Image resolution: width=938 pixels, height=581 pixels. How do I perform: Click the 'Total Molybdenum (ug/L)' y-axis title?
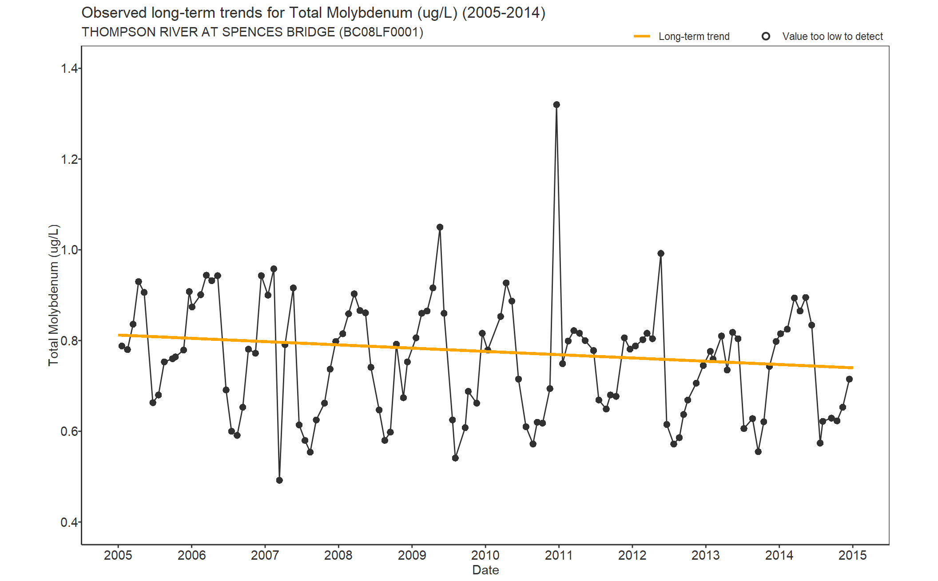point(54,295)
